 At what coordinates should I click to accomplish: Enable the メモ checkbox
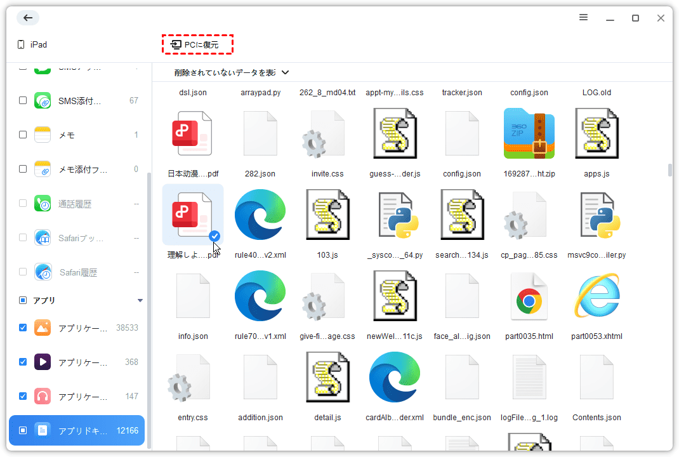point(23,135)
